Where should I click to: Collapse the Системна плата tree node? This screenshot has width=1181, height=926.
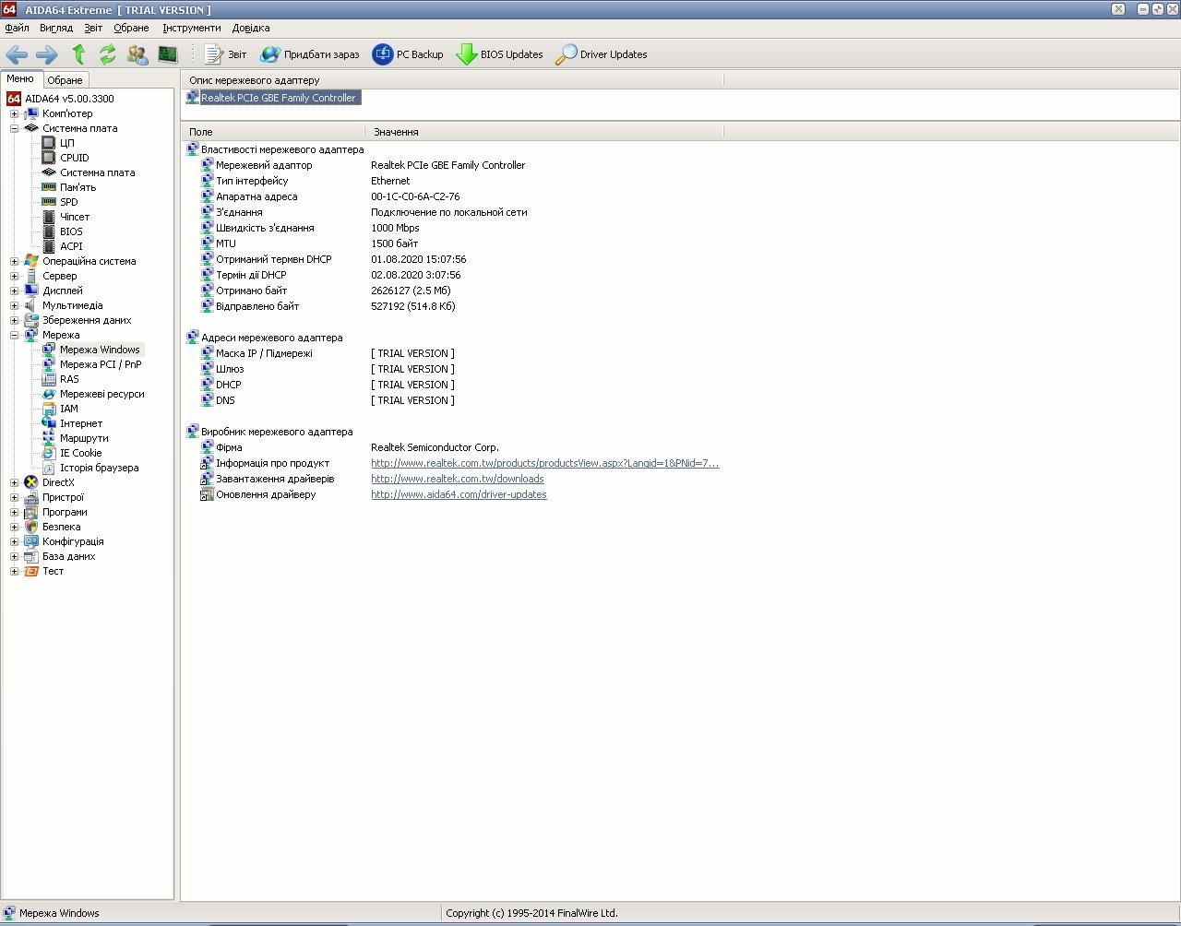tap(14, 128)
